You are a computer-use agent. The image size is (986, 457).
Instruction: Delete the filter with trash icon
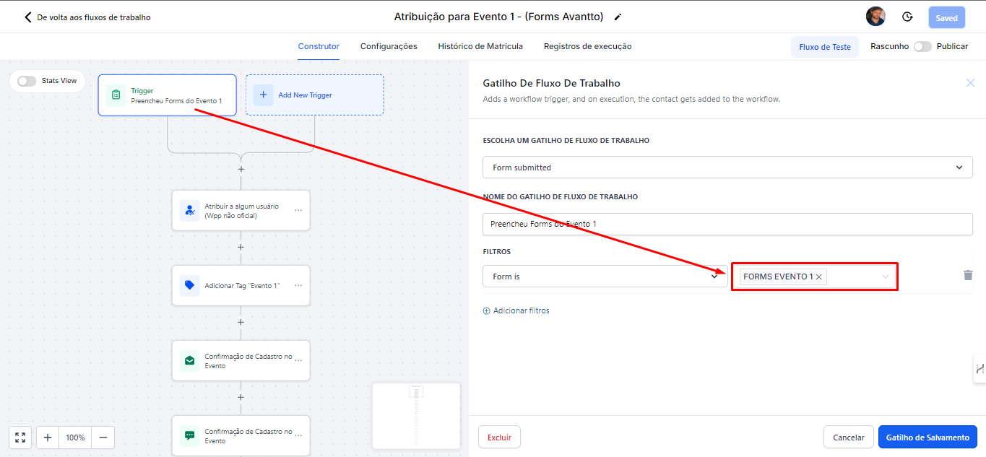click(x=968, y=275)
